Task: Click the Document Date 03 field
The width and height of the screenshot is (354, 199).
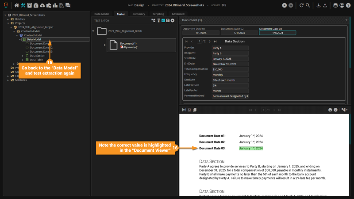Action: click(277, 32)
